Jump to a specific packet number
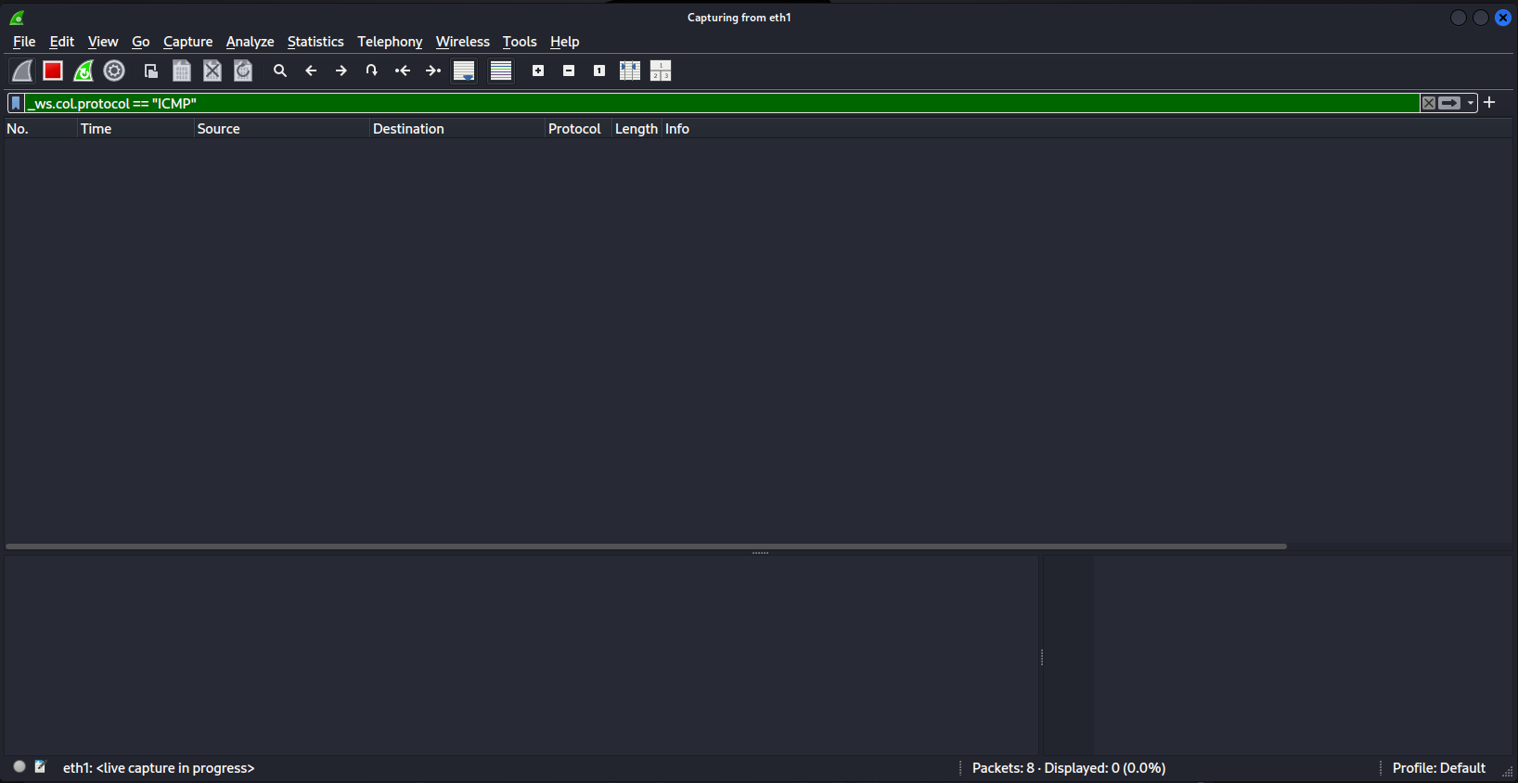The height and width of the screenshot is (783, 1518). (372, 71)
